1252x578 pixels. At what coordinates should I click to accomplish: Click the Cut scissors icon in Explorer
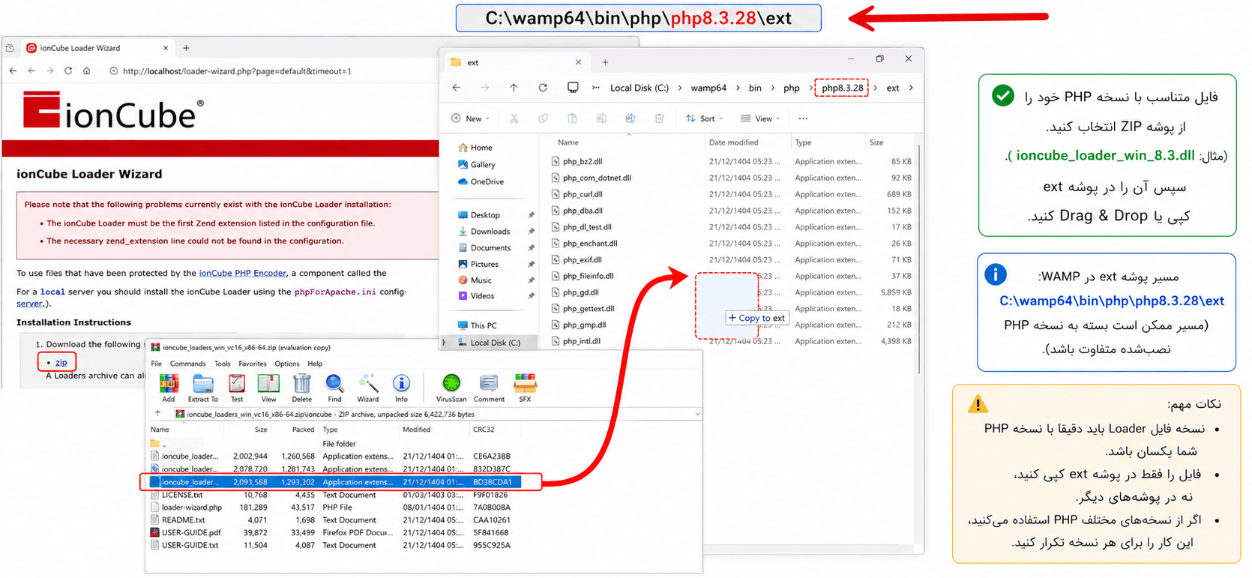click(x=514, y=118)
